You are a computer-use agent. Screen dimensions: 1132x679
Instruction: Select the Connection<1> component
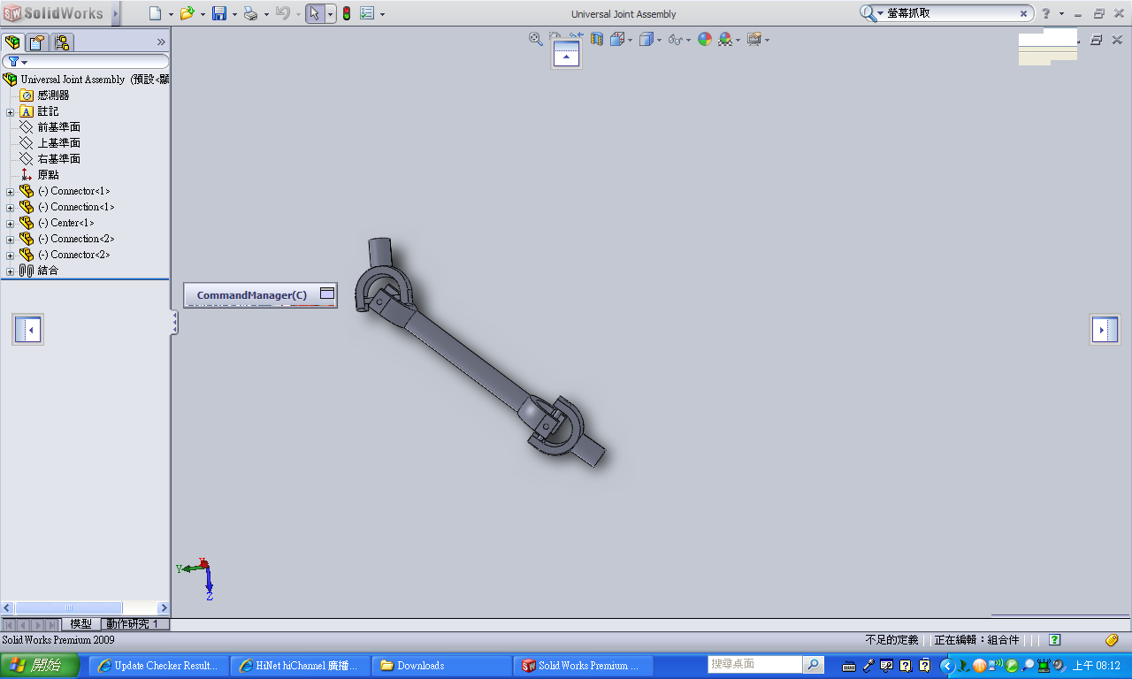point(66,207)
